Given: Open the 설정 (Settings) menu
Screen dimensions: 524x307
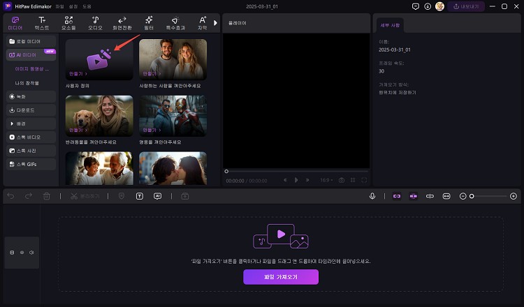Looking at the screenshot, I should [x=73, y=6].
